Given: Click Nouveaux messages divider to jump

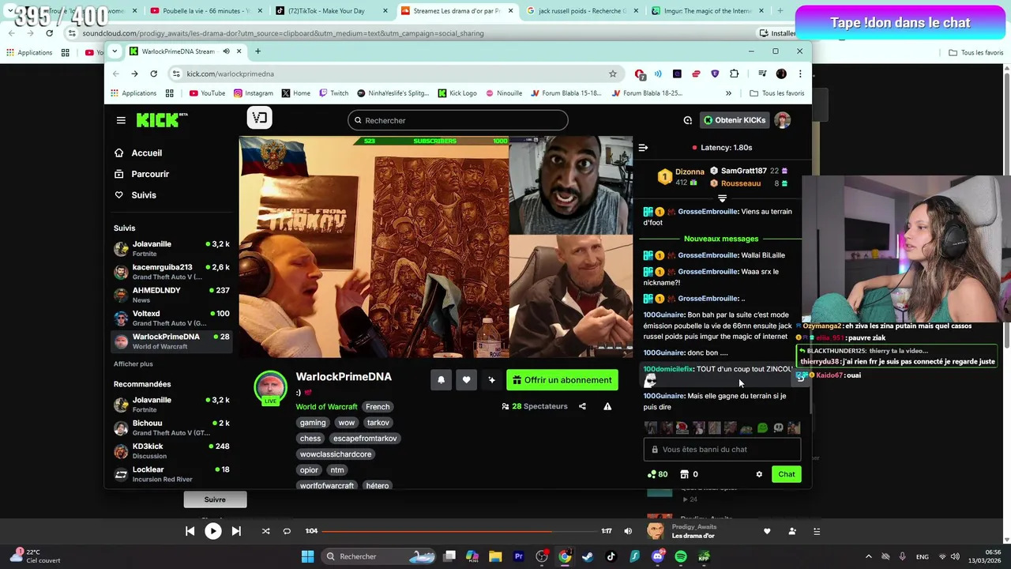Looking at the screenshot, I should pos(721,239).
